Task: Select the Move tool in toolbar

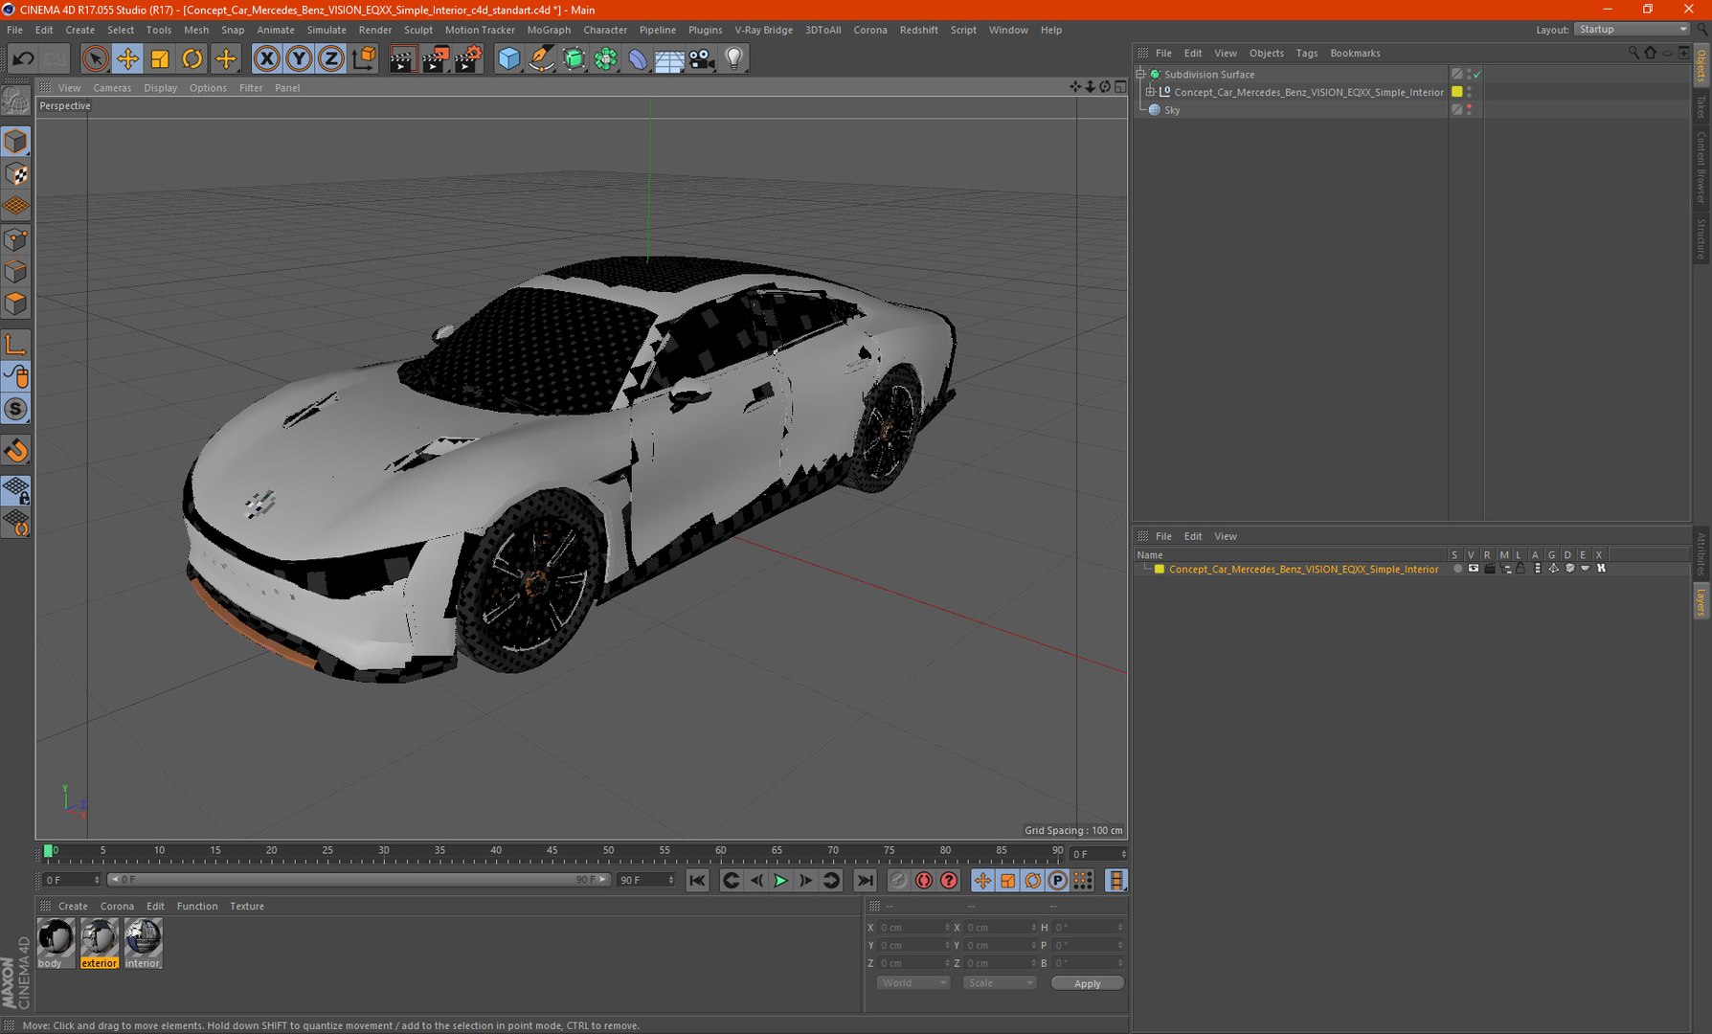Action: pyautogui.click(x=127, y=59)
